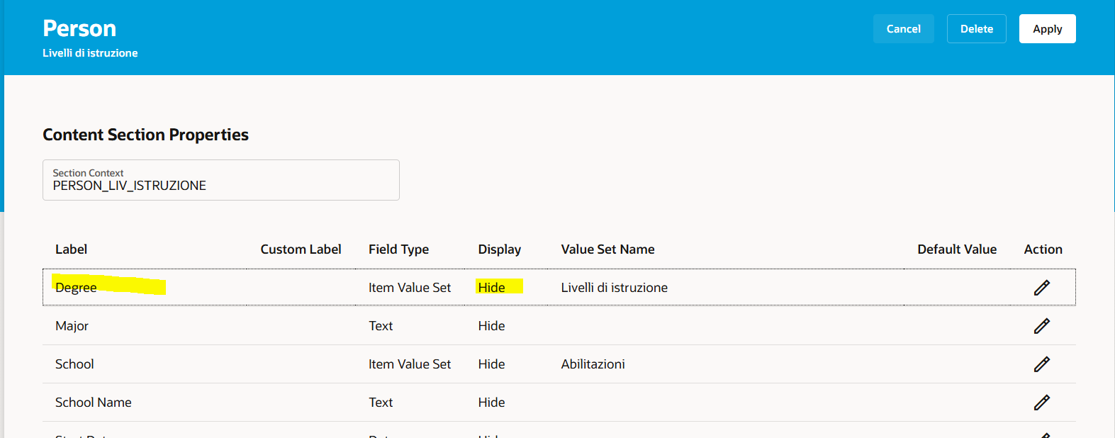The width and height of the screenshot is (1115, 438).
Task: Click the Abilitazioni value set cell
Action: (x=593, y=364)
